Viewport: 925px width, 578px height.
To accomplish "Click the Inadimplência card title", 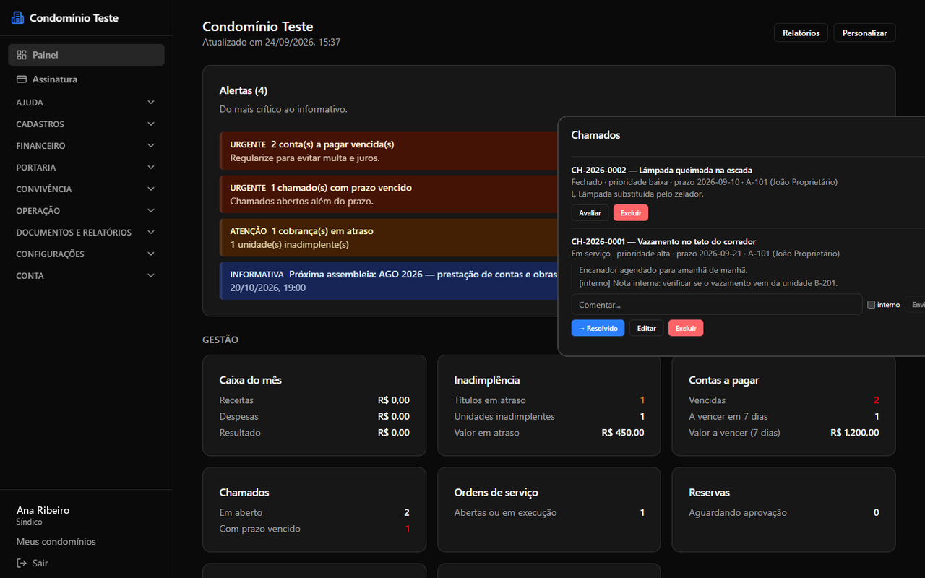I will (487, 380).
